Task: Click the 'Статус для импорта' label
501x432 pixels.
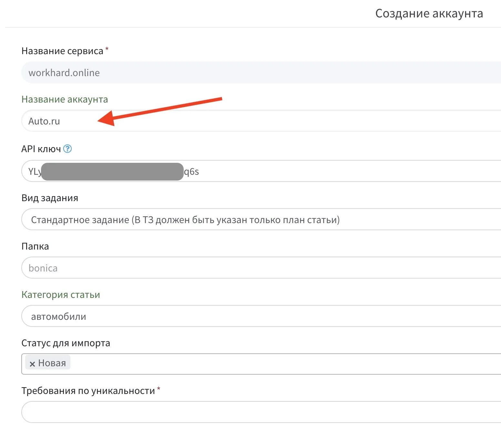Action: (x=66, y=343)
